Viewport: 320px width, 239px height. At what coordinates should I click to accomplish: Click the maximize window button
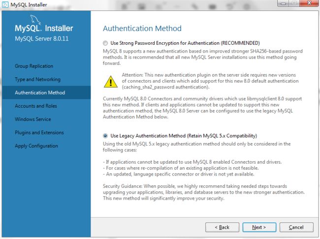(294, 3)
